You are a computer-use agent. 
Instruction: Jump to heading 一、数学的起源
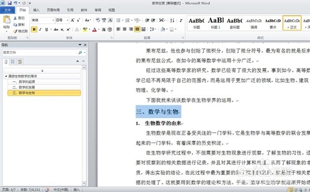(x=44, y=82)
